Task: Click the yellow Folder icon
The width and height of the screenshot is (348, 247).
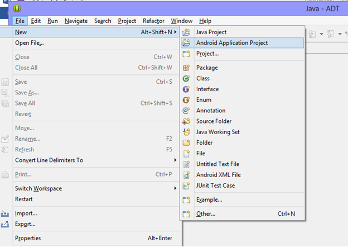Action: (186, 142)
